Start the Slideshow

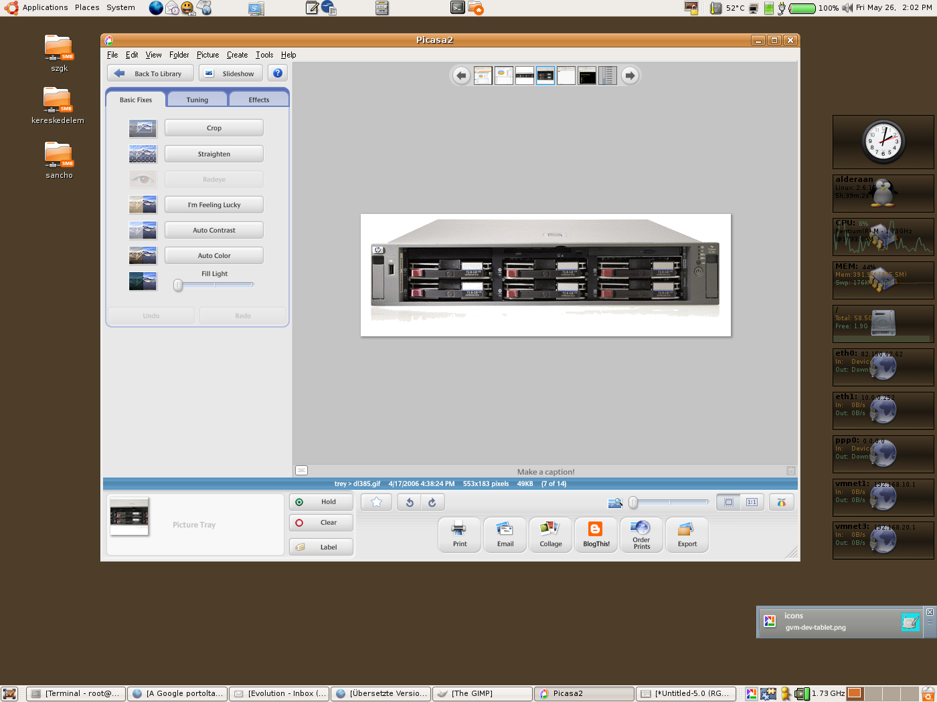231,74
